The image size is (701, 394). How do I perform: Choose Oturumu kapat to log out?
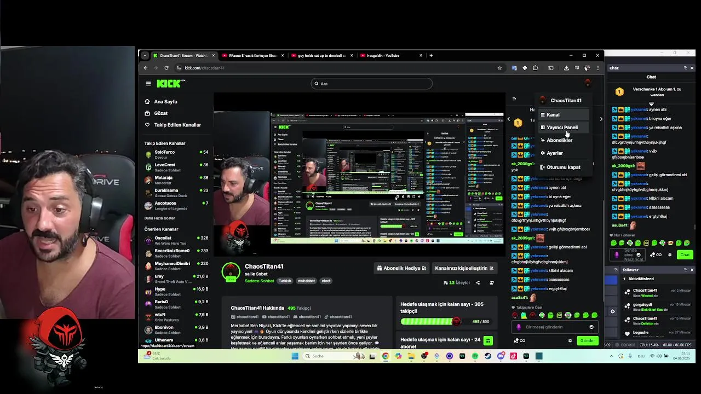point(564,167)
